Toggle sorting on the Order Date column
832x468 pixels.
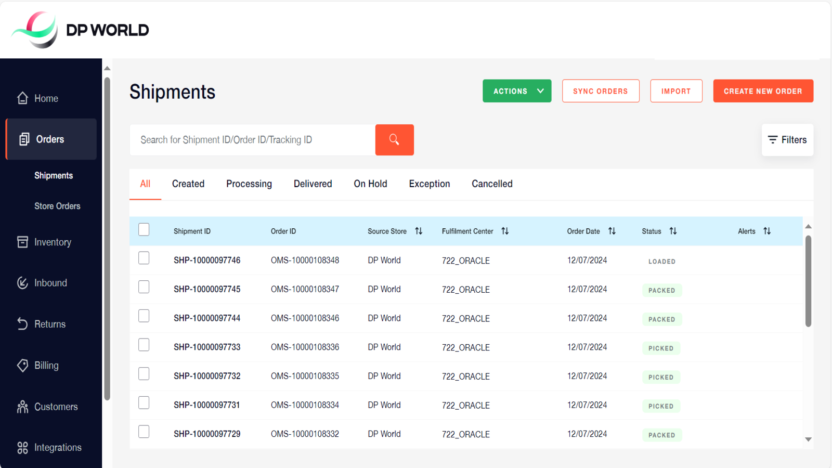coord(612,231)
